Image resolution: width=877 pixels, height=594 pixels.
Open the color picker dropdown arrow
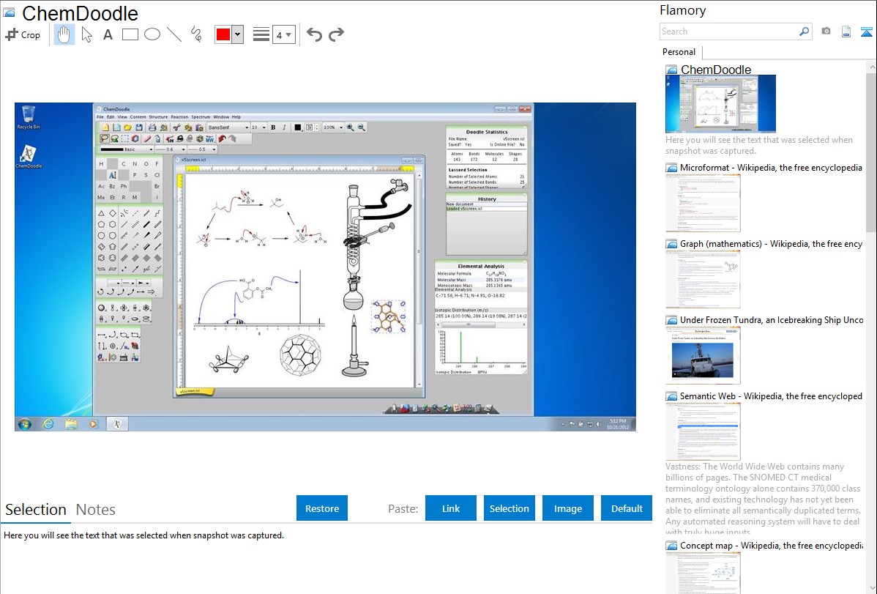point(237,34)
